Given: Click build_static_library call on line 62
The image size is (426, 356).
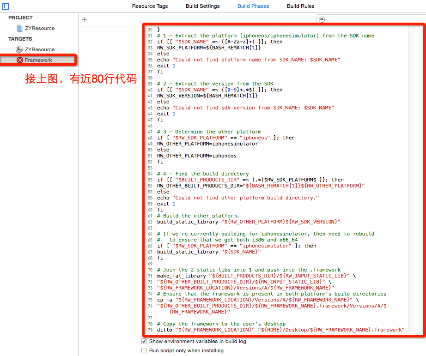Looking at the screenshot, I should coord(248,222).
